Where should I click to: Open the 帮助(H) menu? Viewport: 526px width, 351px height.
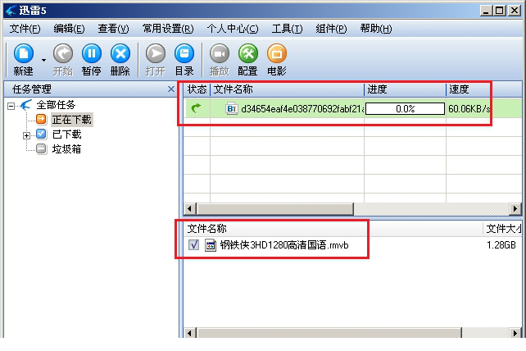click(x=376, y=29)
